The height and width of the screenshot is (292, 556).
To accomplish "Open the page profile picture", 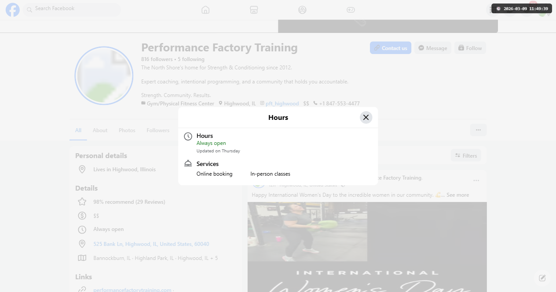I will coord(104,76).
